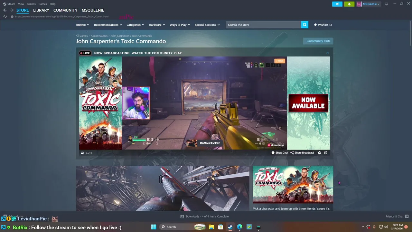Expand the Ways to Play dropdown
The image size is (412, 232).
(x=180, y=25)
